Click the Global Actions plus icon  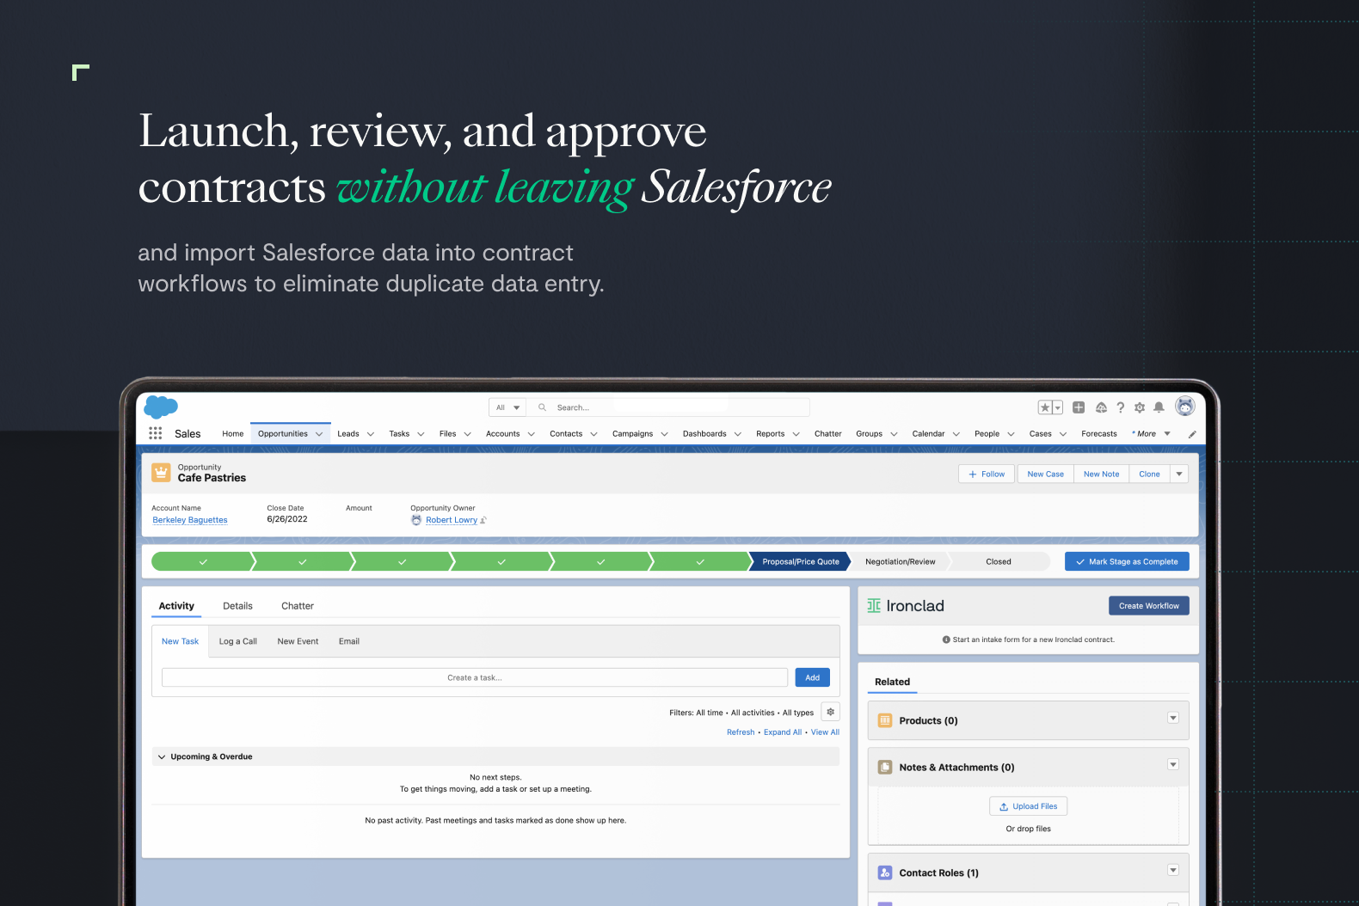pos(1079,407)
